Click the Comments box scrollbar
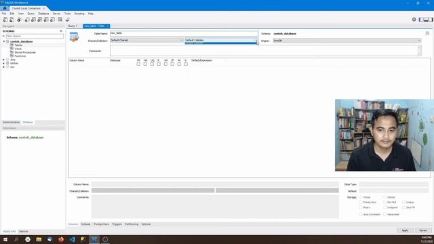Image resolution: width=434 pixels, height=244 pixels. click(419, 51)
